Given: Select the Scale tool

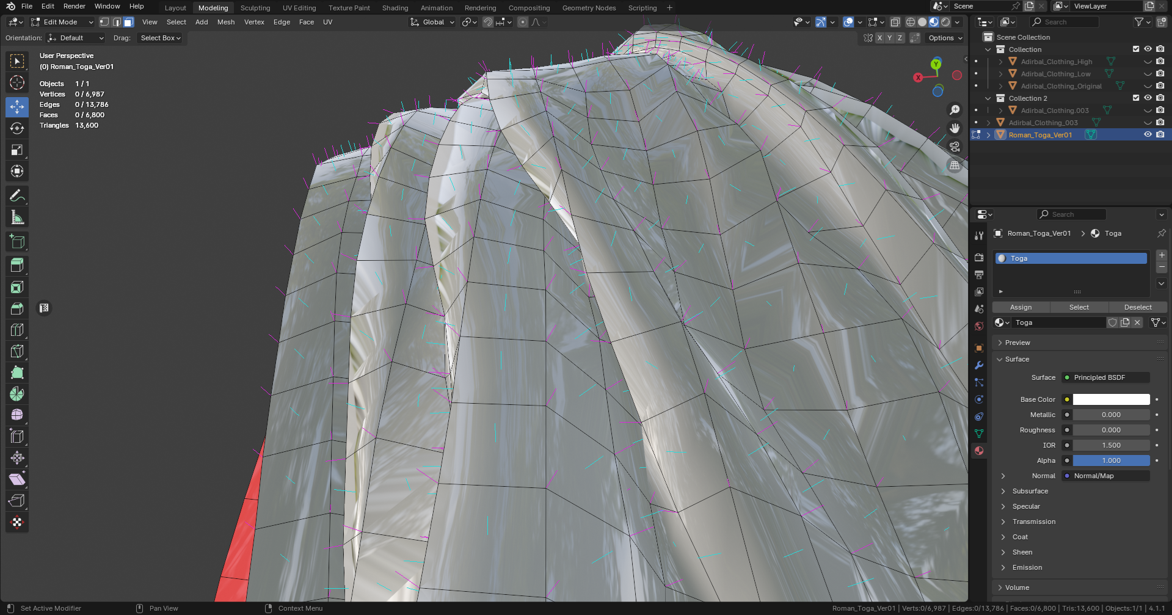Looking at the screenshot, I should pyautogui.click(x=17, y=150).
